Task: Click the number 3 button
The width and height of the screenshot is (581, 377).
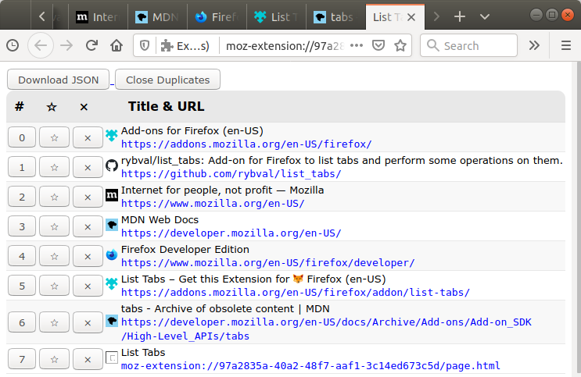Action: (x=22, y=226)
